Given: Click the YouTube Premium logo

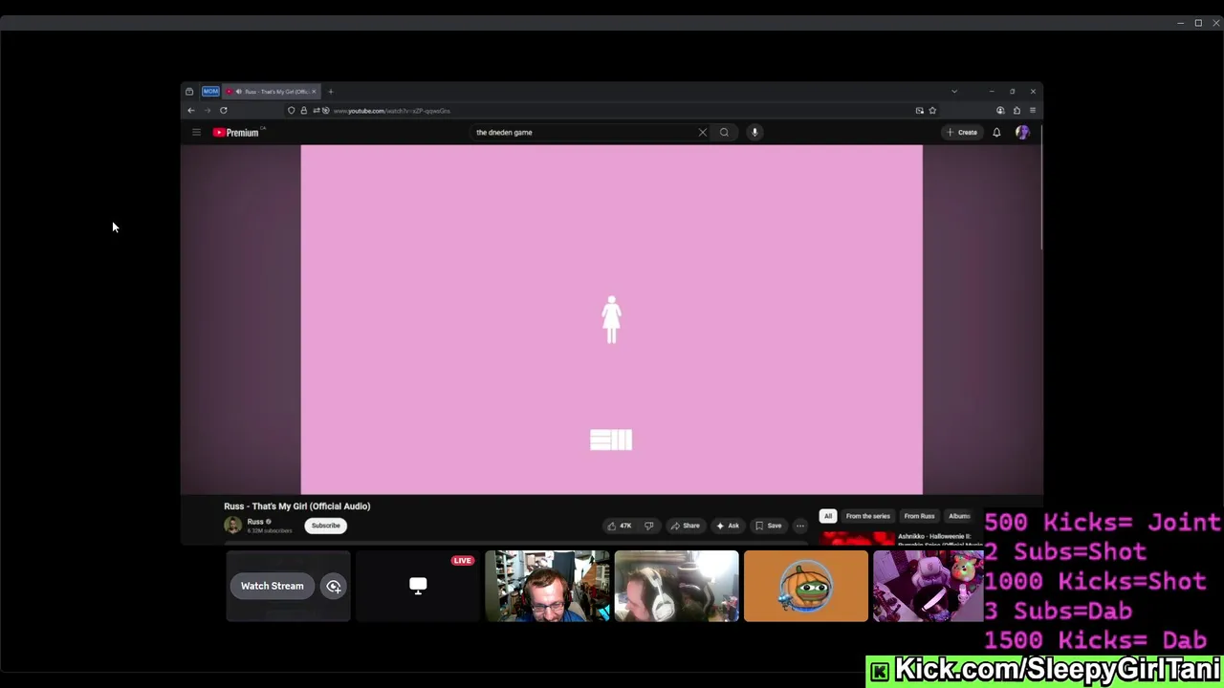Looking at the screenshot, I should tap(236, 133).
